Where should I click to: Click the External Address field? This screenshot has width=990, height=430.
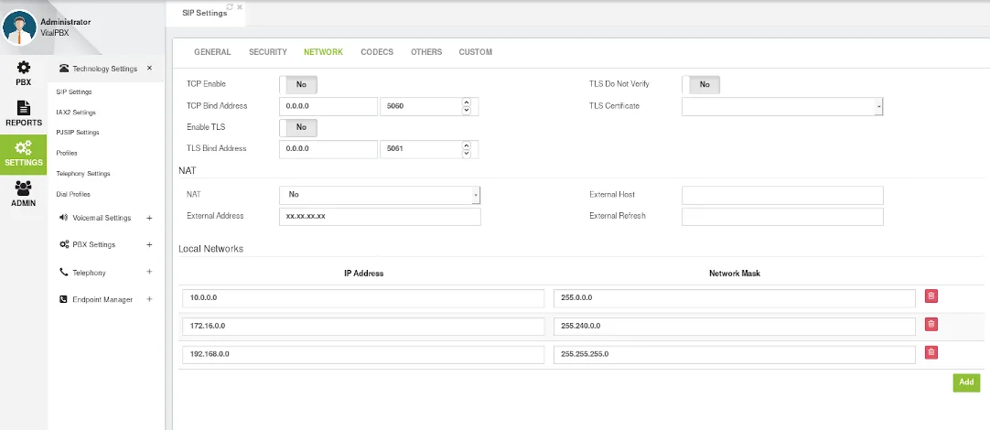click(x=380, y=217)
